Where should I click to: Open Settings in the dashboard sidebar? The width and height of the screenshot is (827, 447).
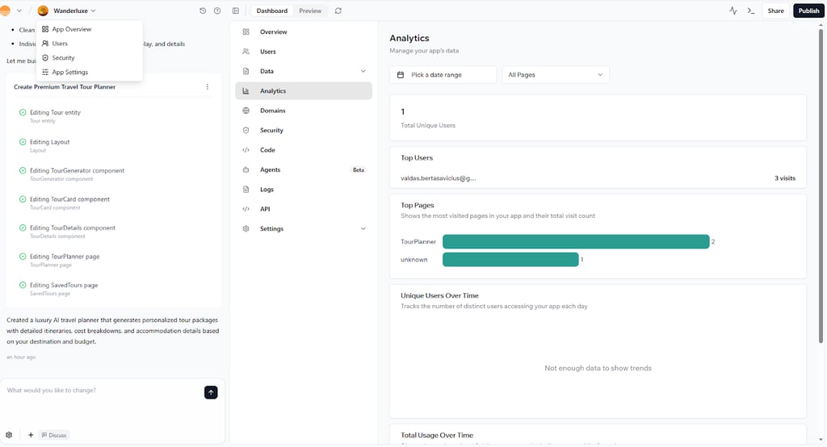point(304,229)
